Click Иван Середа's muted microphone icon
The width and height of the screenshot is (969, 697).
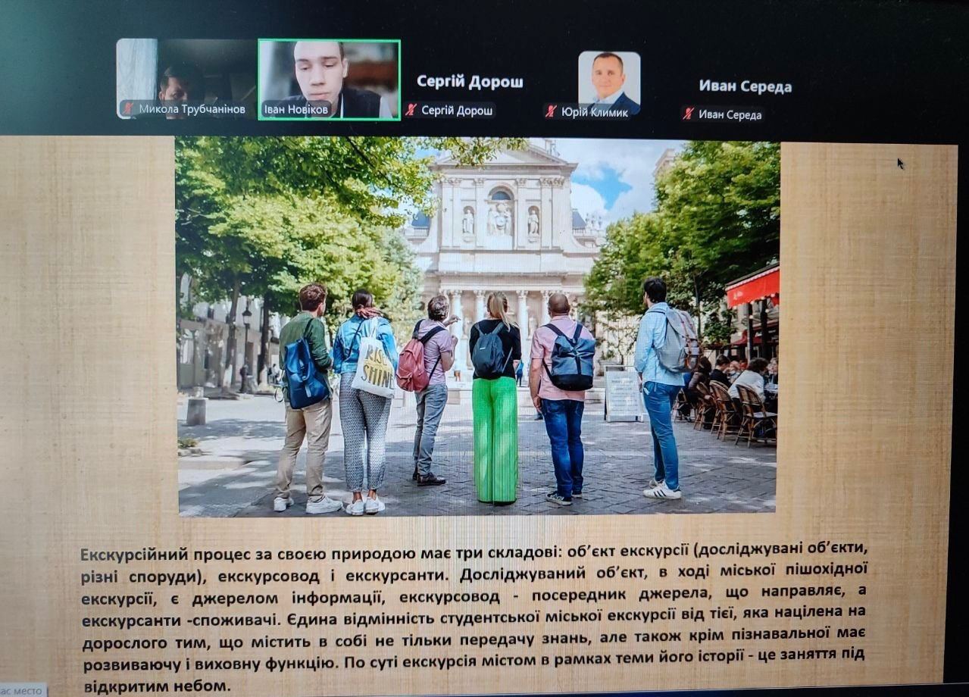point(689,114)
